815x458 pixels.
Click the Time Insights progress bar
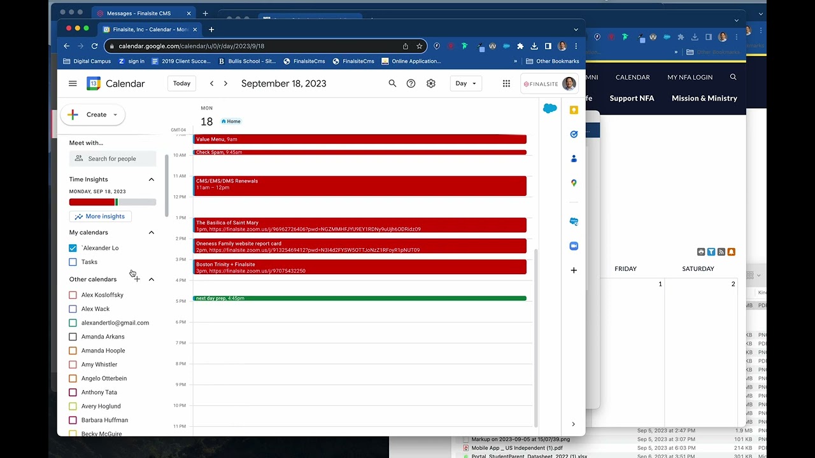pos(113,202)
